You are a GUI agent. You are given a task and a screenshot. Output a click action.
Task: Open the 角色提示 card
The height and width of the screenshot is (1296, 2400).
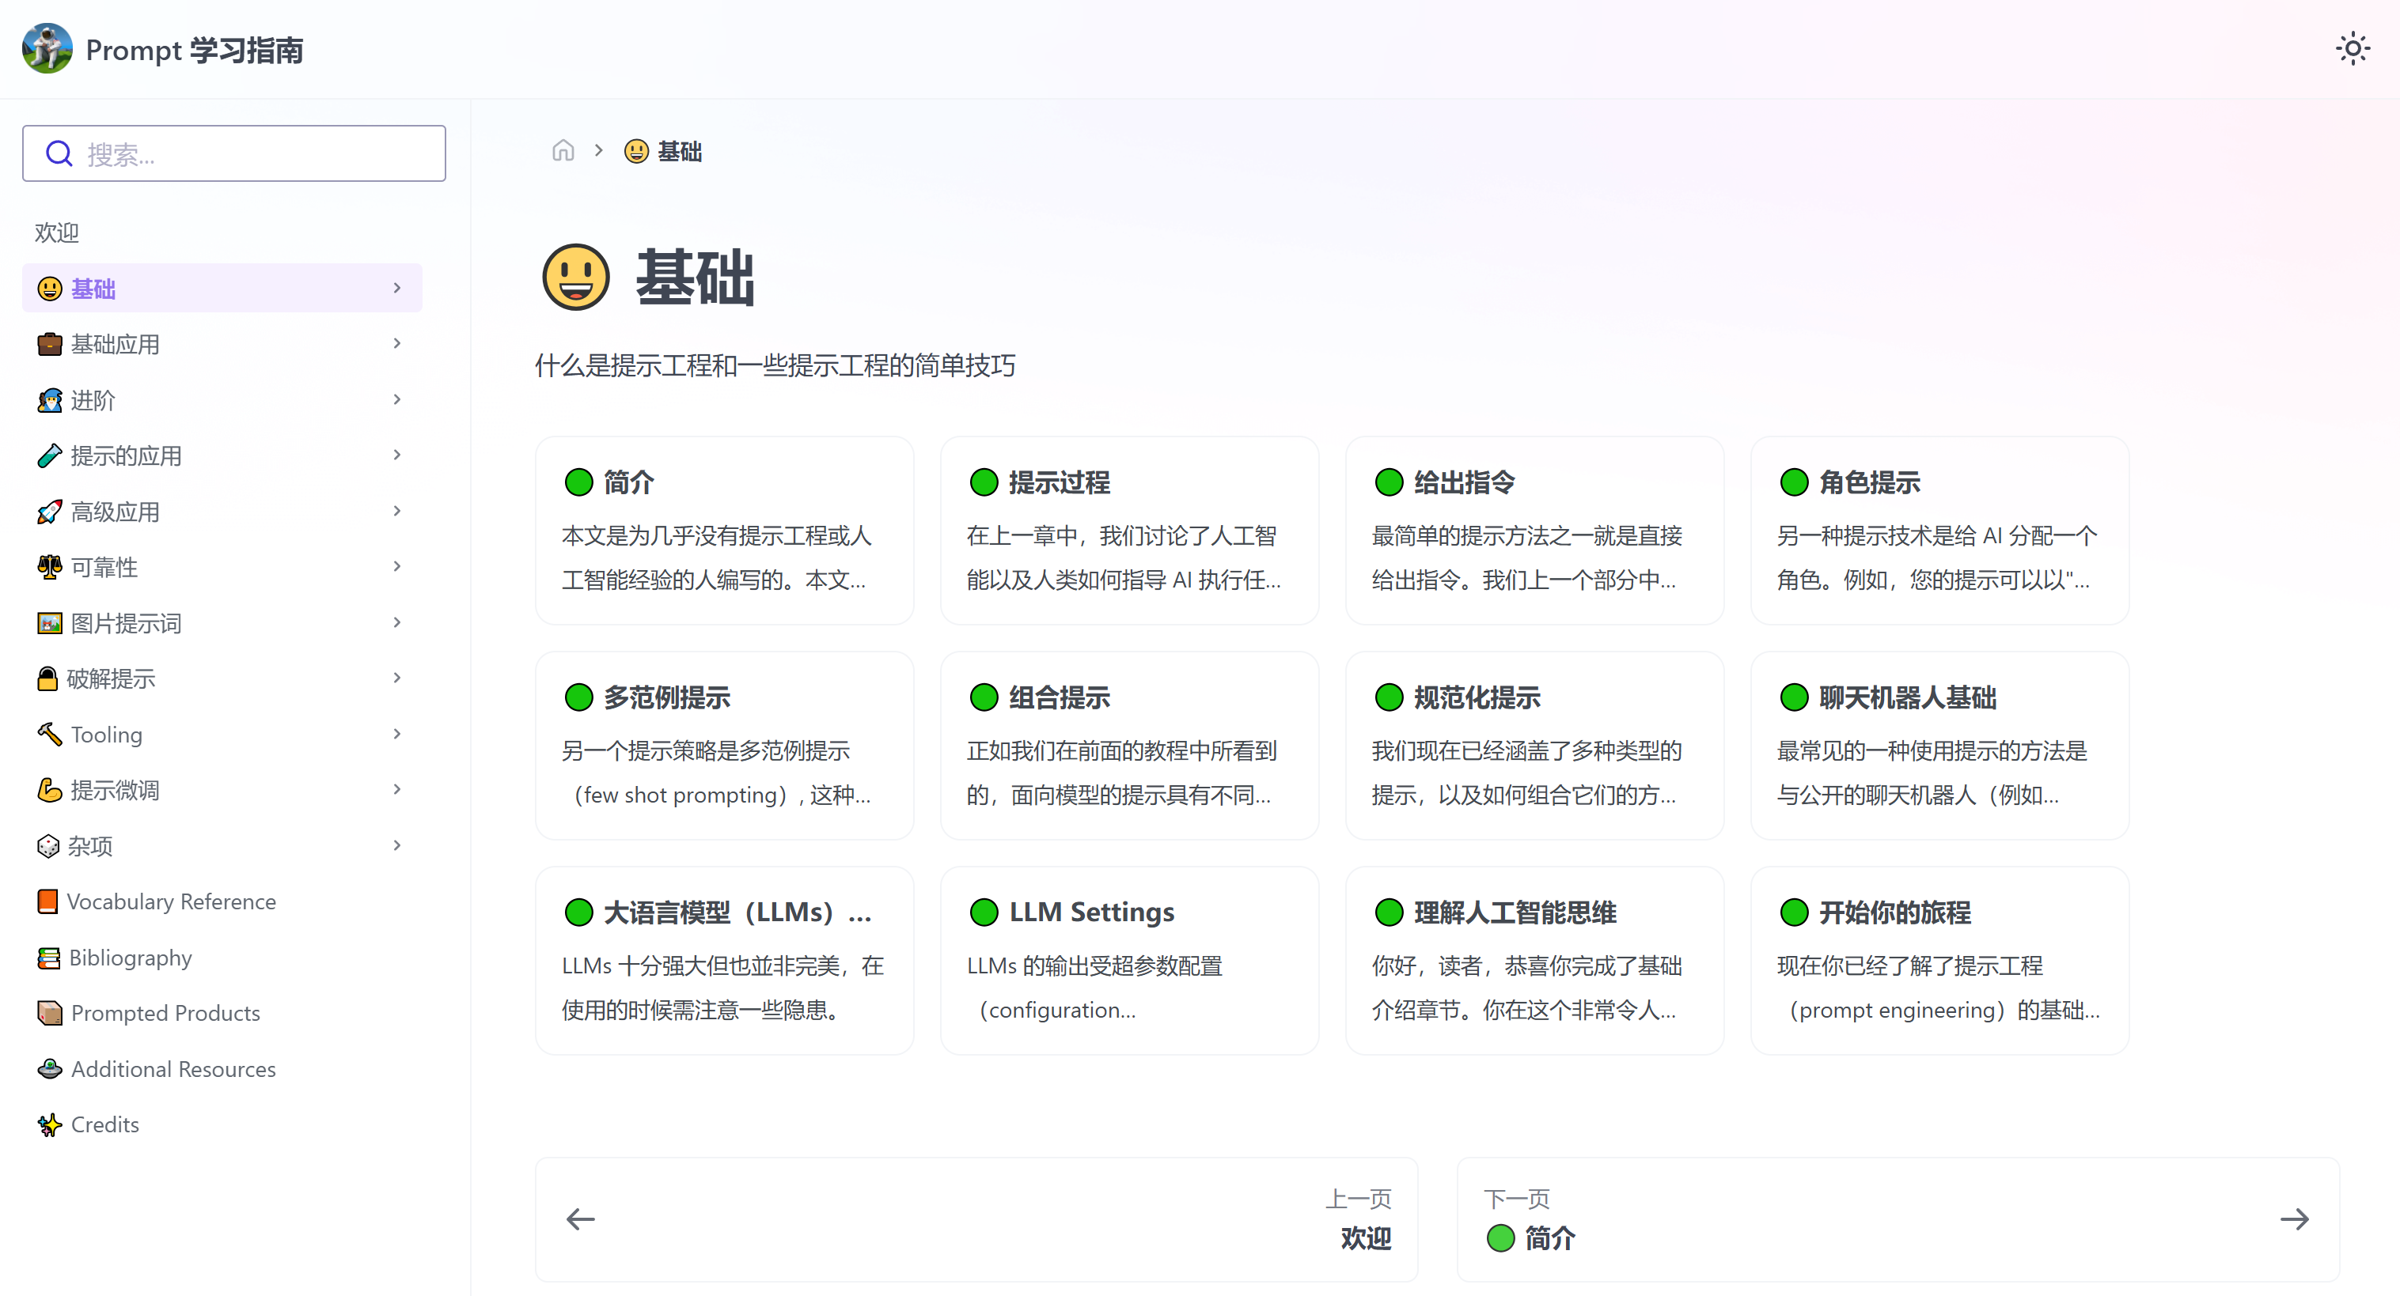[1939, 531]
